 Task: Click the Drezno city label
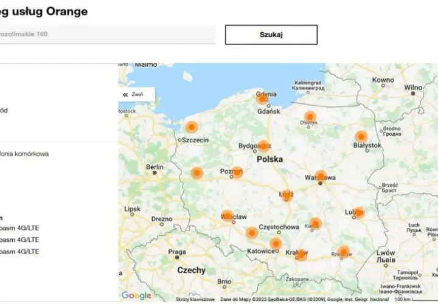click(162, 219)
